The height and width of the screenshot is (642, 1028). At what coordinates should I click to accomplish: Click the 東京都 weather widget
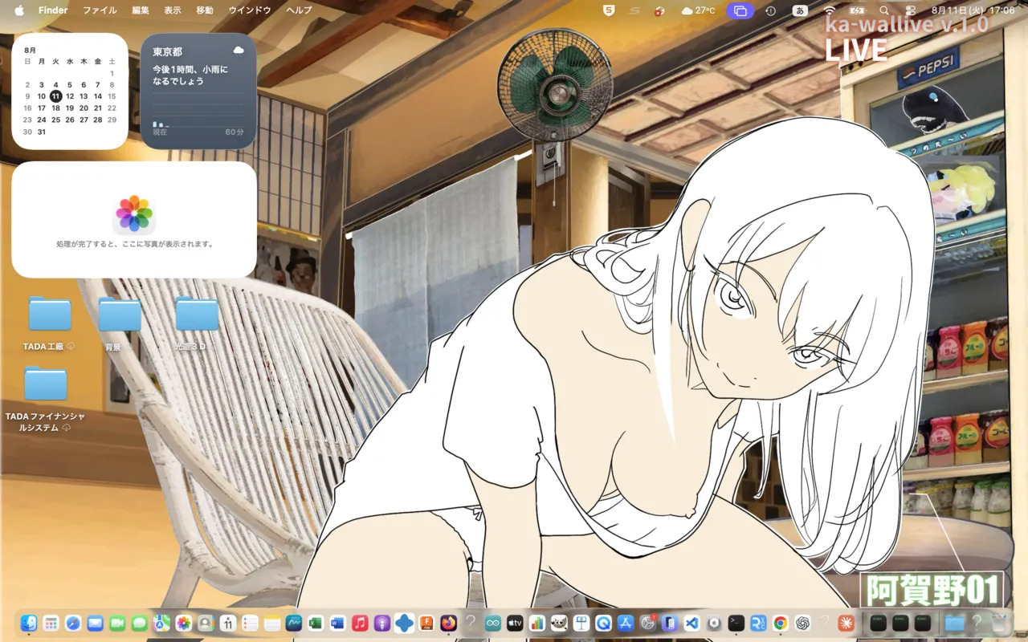[x=198, y=91]
